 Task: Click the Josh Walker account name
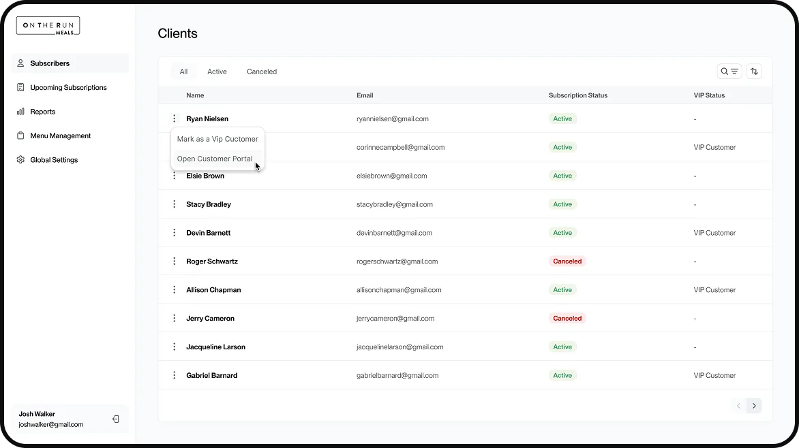click(x=37, y=414)
